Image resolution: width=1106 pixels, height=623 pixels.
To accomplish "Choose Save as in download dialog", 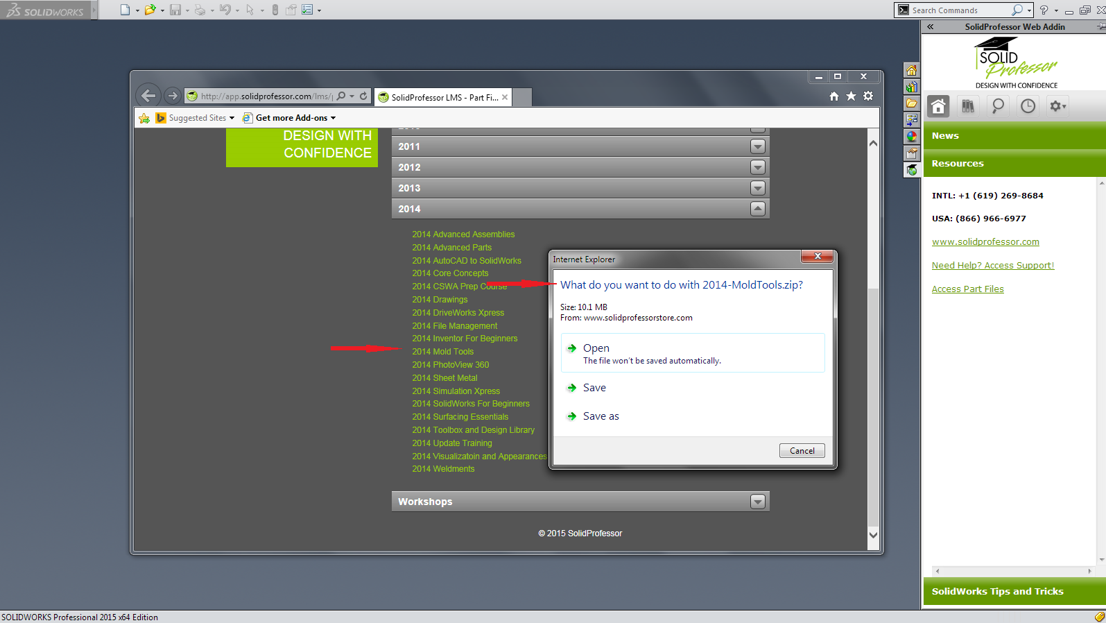I will 600,416.
